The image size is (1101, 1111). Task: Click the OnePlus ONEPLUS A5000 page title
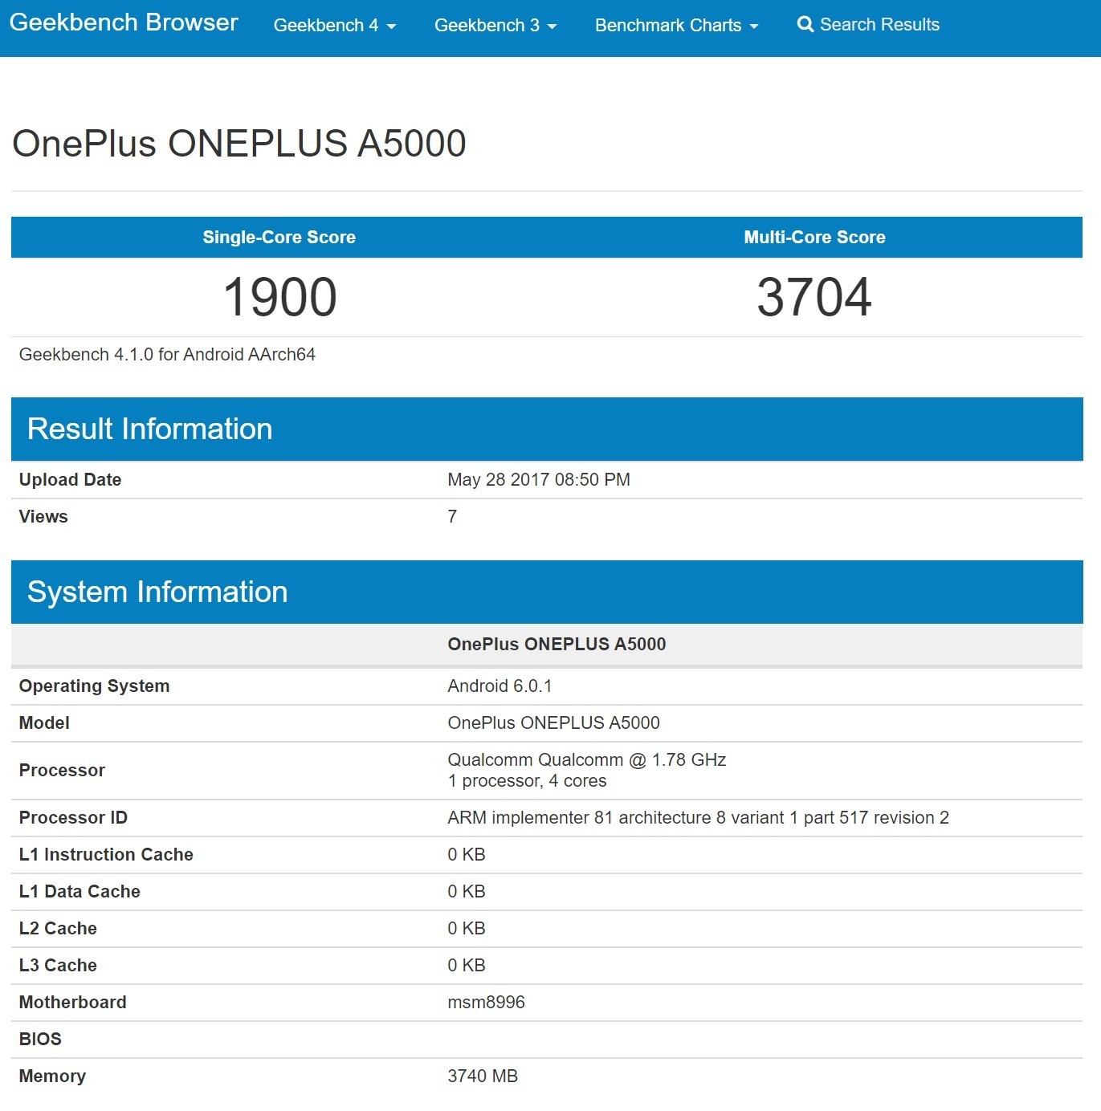(x=239, y=144)
